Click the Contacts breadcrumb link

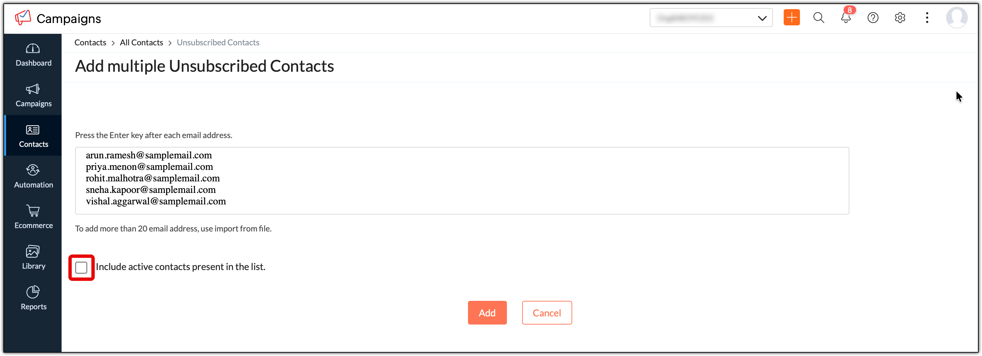tap(90, 43)
